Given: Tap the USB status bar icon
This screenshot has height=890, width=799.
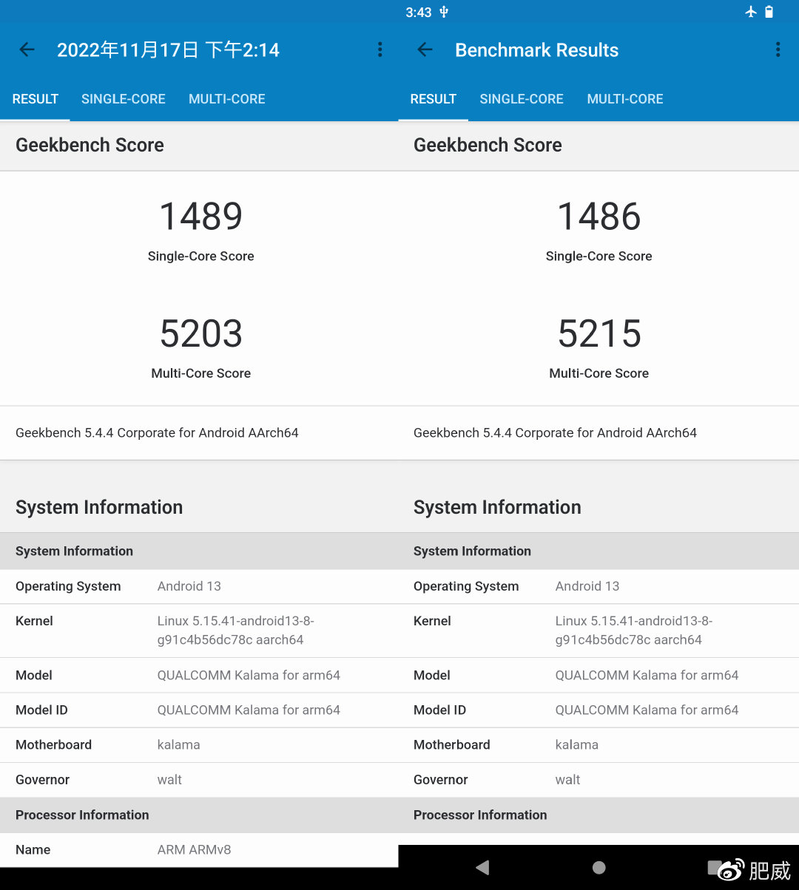Looking at the screenshot, I should point(444,12).
